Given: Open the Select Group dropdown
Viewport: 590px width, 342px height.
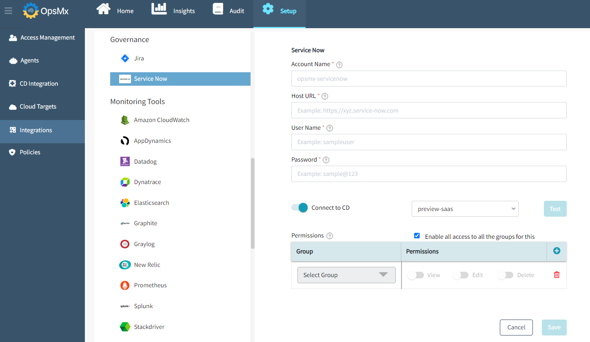Looking at the screenshot, I should [346, 275].
